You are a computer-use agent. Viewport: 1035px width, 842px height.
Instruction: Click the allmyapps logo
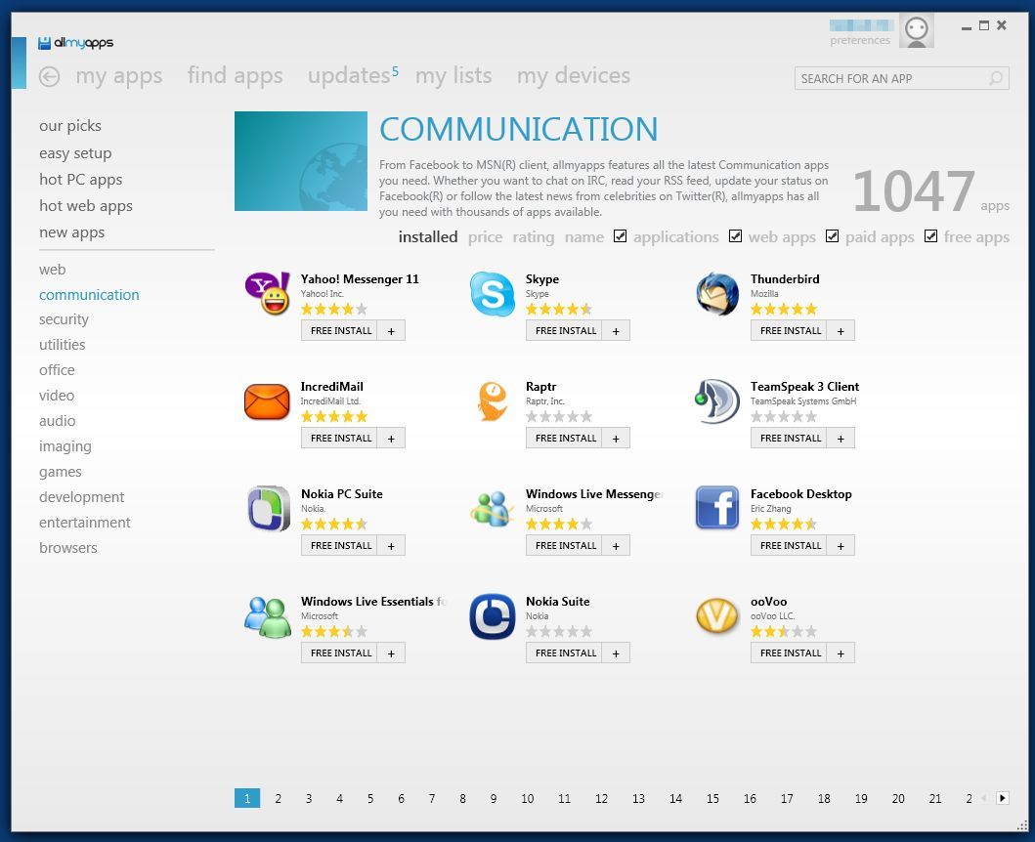pyautogui.click(x=76, y=43)
